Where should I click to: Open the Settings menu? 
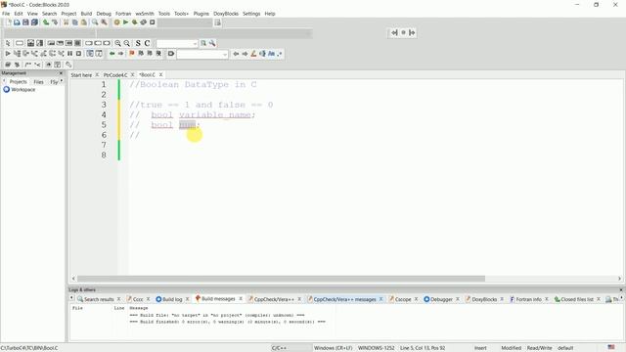(251, 14)
